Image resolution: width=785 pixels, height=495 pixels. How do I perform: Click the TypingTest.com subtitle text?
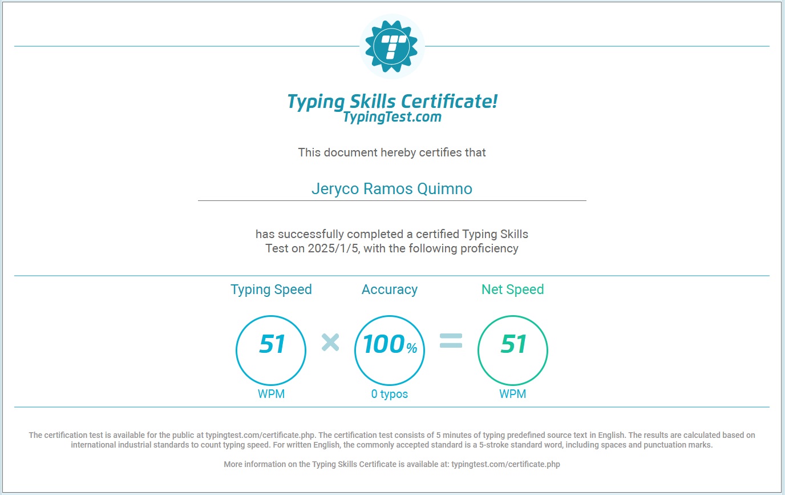coord(392,117)
